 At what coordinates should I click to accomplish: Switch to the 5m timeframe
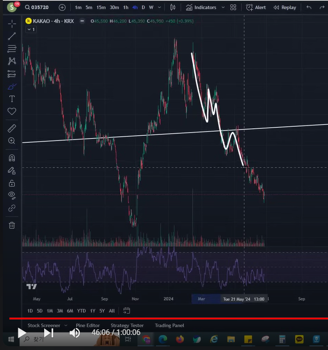click(x=89, y=8)
